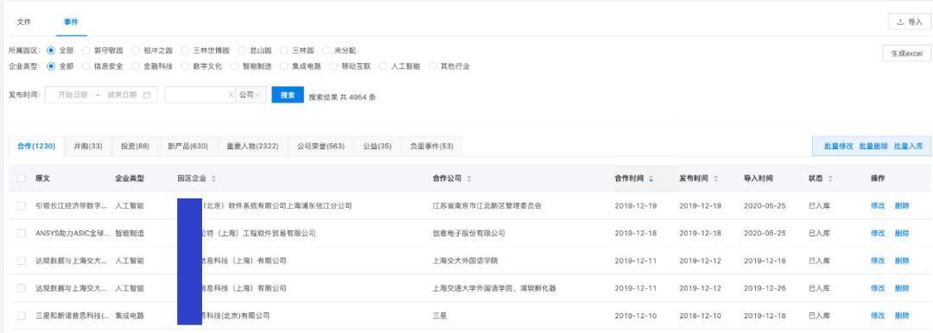Switch to the 文件 tab
Image resolution: width=933 pixels, height=333 pixels.
click(24, 22)
